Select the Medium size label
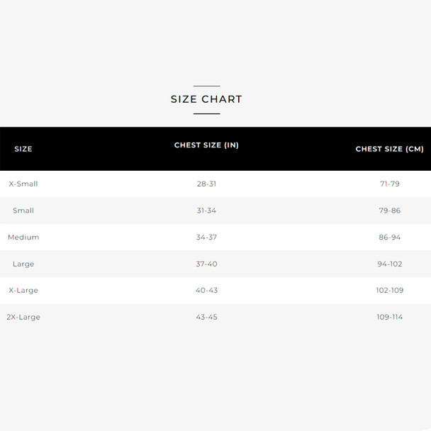Viewport: 431px width, 431px height. (23, 237)
